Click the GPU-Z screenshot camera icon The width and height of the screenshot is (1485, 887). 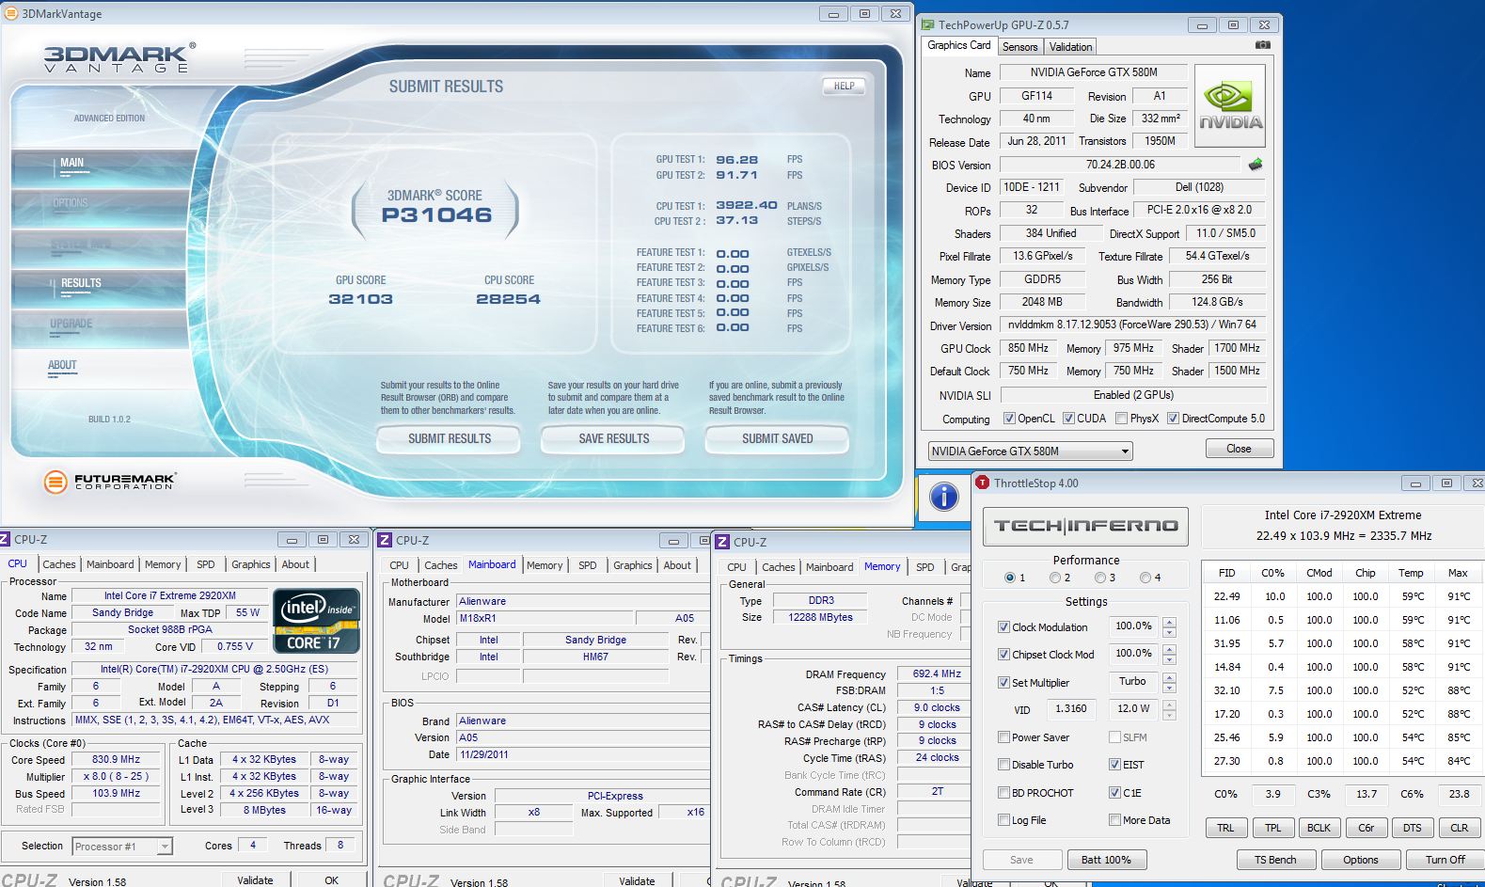point(1263,45)
